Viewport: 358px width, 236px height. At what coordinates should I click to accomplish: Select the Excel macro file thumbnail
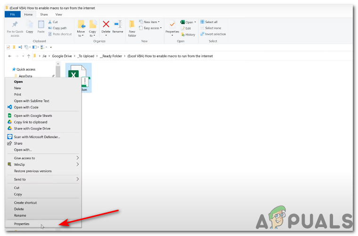click(x=79, y=78)
